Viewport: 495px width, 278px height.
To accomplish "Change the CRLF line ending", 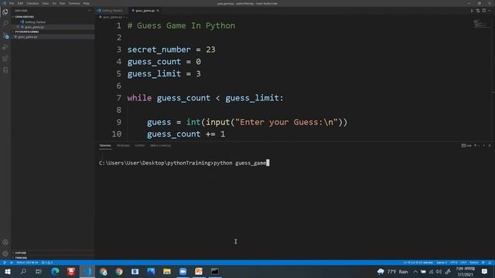I will (463, 263).
